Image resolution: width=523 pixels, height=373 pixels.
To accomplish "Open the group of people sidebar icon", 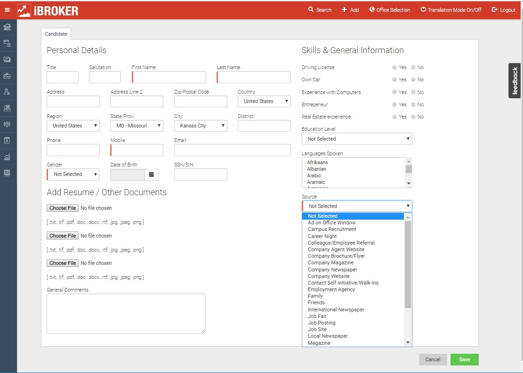I will (x=7, y=124).
